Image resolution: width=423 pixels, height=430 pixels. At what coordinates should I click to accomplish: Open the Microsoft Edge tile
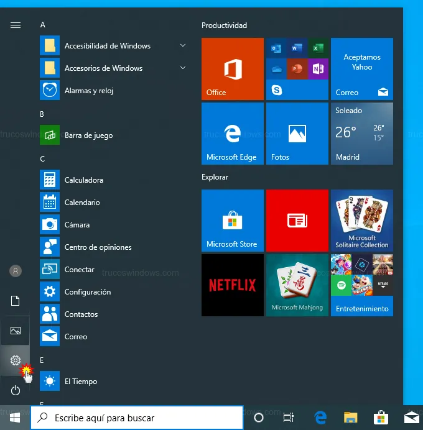click(x=233, y=134)
